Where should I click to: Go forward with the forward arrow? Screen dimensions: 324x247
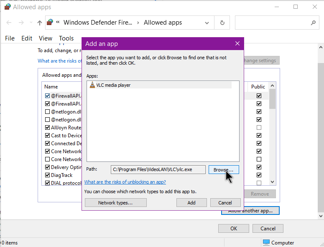pyautogui.click(x=21, y=23)
